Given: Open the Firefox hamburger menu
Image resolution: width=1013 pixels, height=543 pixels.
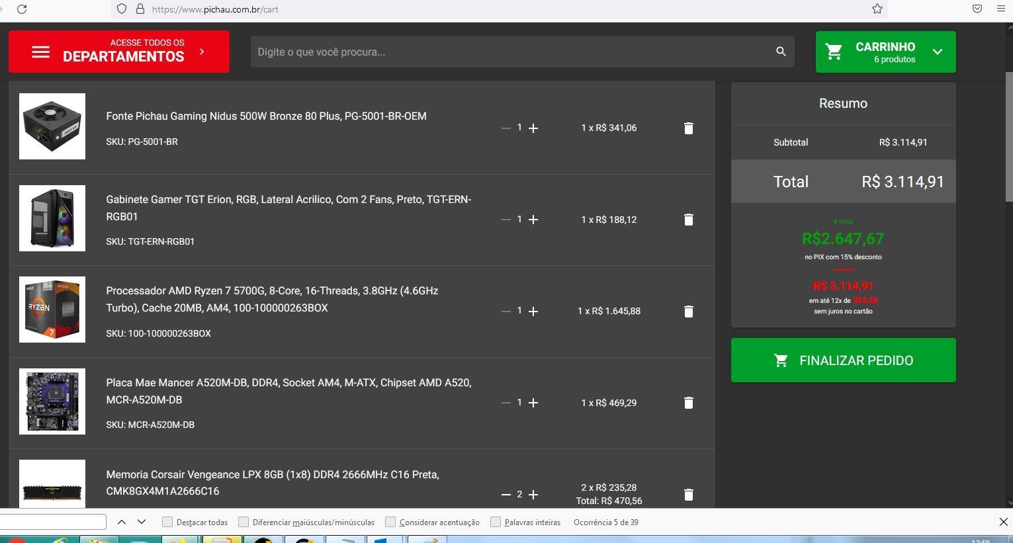Looking at the screenshot, I should 1000,9.
